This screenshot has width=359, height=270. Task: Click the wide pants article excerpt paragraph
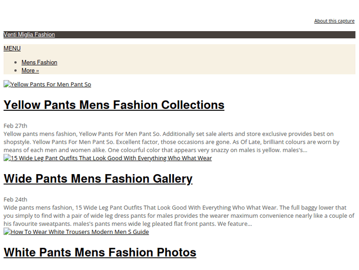[x=168, y=216]
